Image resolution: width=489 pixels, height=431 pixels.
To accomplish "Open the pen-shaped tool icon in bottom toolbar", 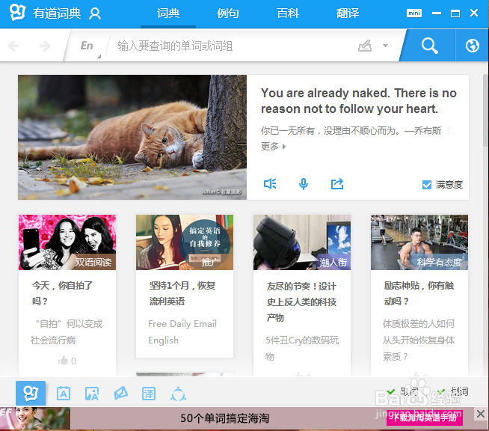I will tap(120, 394).
